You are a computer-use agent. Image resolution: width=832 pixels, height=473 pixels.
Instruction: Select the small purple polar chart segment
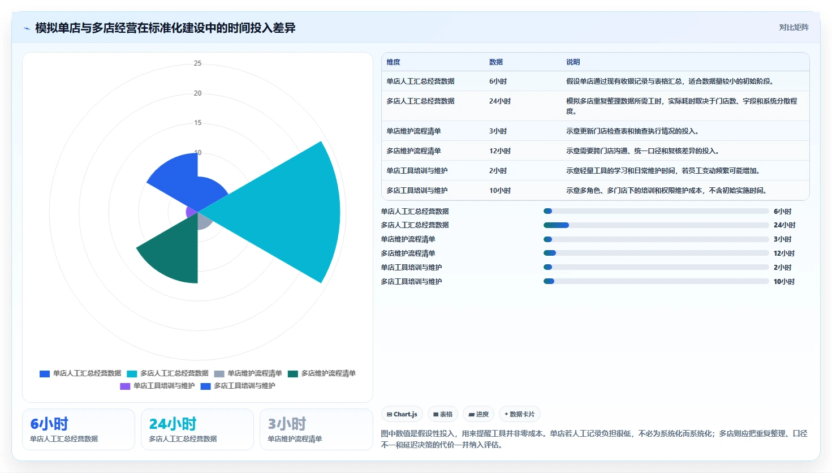[x=192, y=212]
